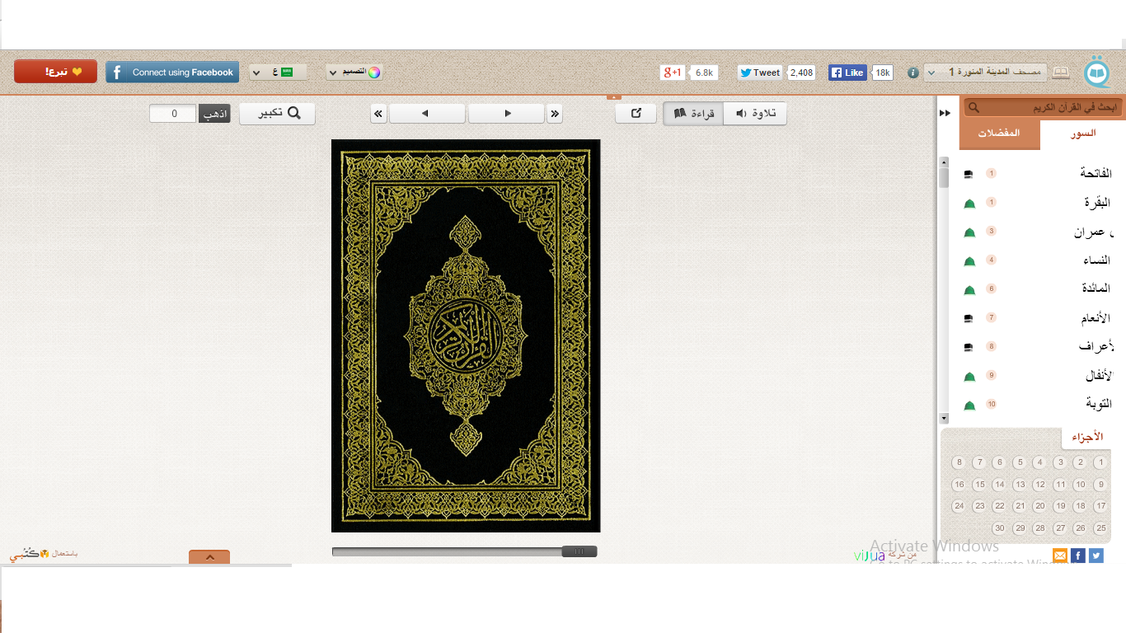Select juz 8 in الأجزاء grid
The height and width of the screenshot is (633, 1126).
click(x=959, y=462)
